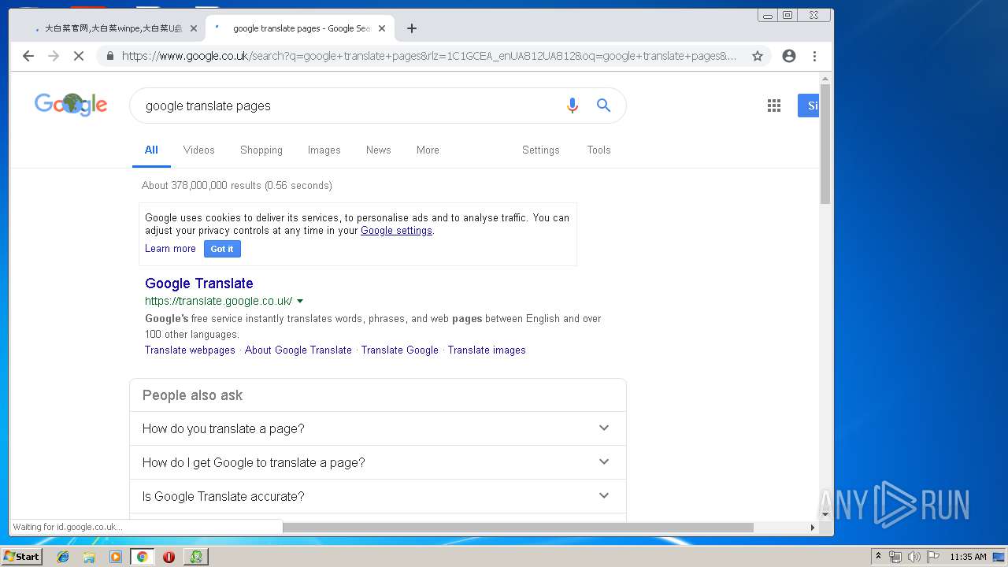Expand the translate.google.co.uk URL dropdown arrow

(300, 302)
